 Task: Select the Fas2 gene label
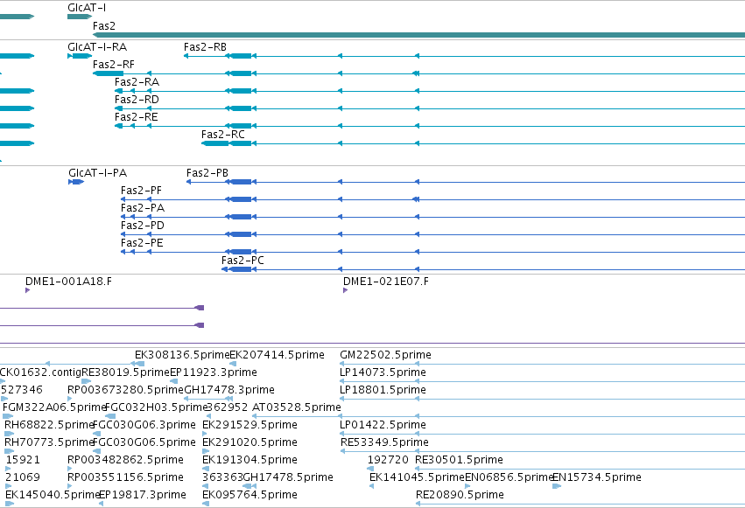(x=103, y=25)
